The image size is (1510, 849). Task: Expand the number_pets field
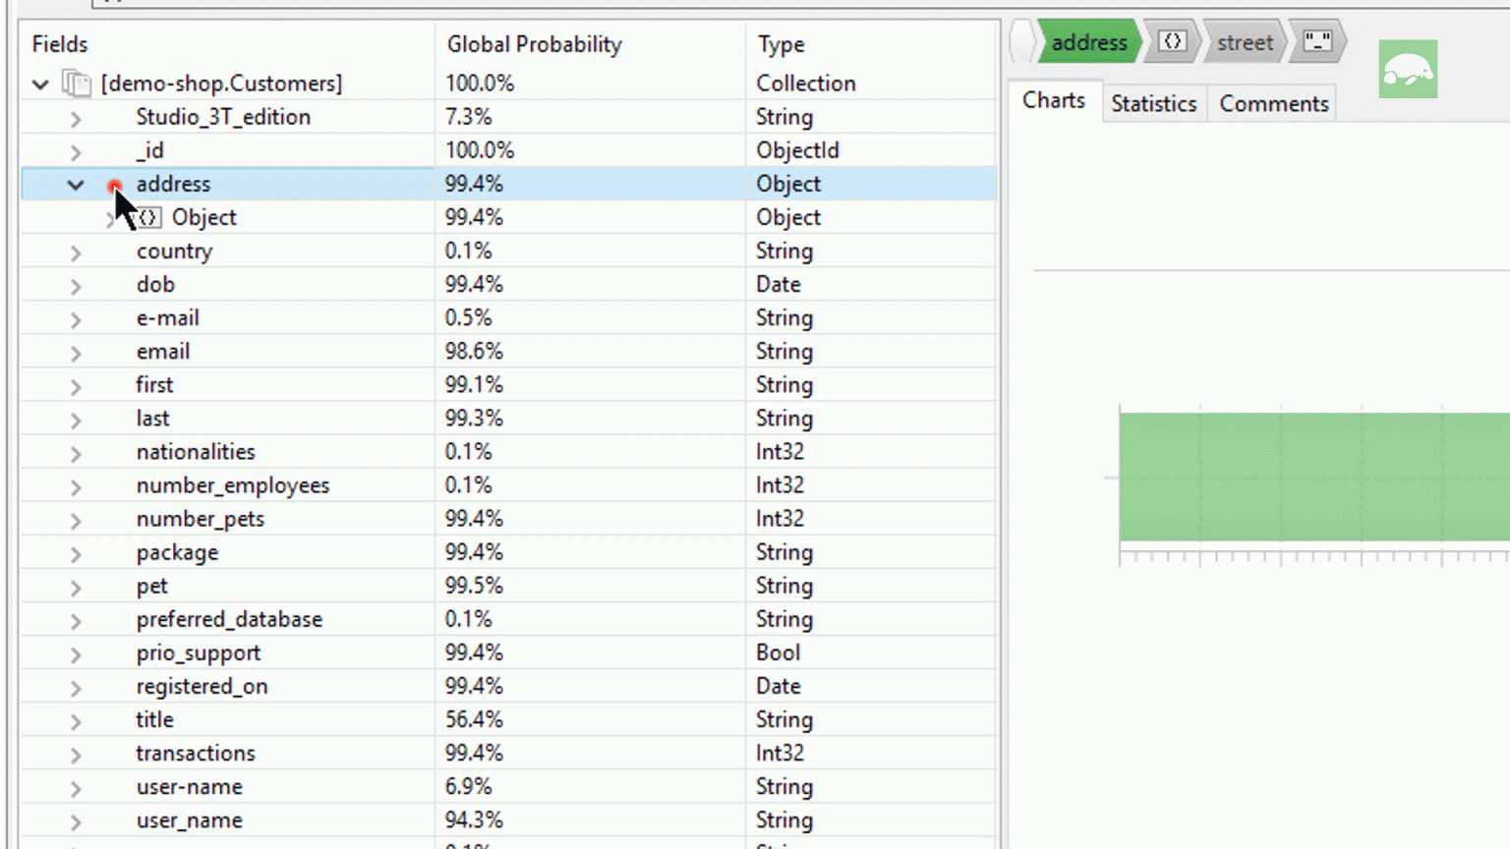pyautogui.click(x=76, y=520)
